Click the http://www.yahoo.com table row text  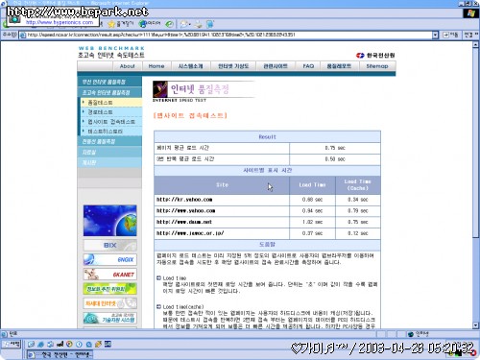[x=185, y=210]
